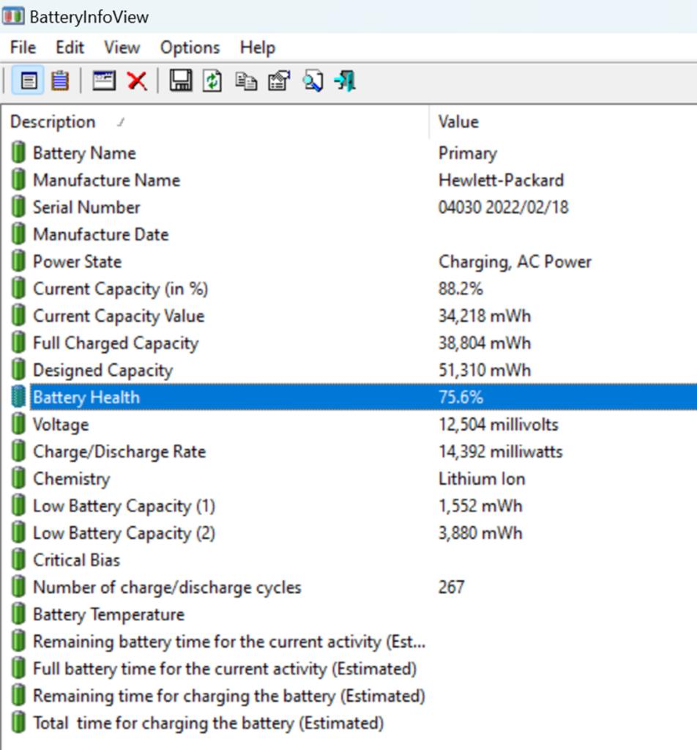This screenshot has height=750, width=697.
Task: Select the Designed Capacity row label
Action: click(102, 370)
